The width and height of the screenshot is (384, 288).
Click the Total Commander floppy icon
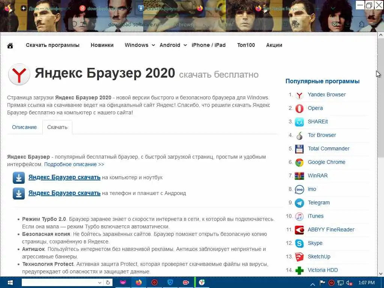[x=299, y=149]
